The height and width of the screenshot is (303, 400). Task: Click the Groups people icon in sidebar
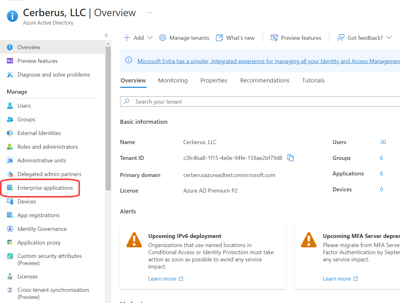point(10,119)
